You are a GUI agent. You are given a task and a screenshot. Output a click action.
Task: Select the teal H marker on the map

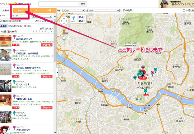click(x=141, y=74)
